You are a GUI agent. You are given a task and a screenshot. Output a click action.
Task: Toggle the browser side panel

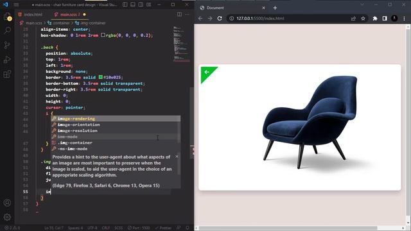(x=385, y=19)
